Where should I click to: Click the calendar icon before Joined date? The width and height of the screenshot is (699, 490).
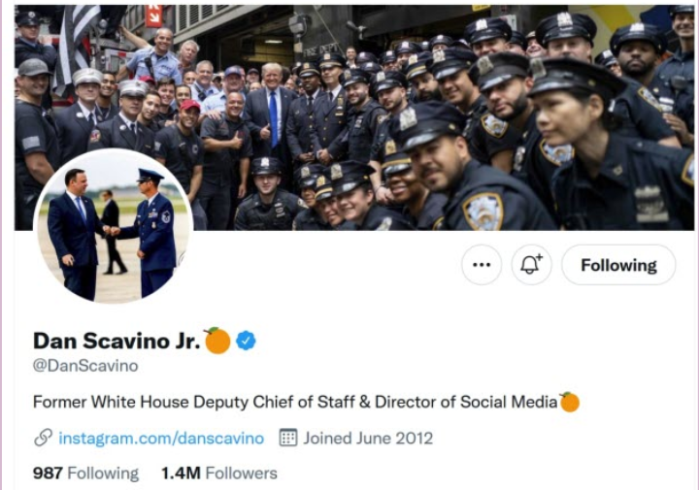pos(288,438)
